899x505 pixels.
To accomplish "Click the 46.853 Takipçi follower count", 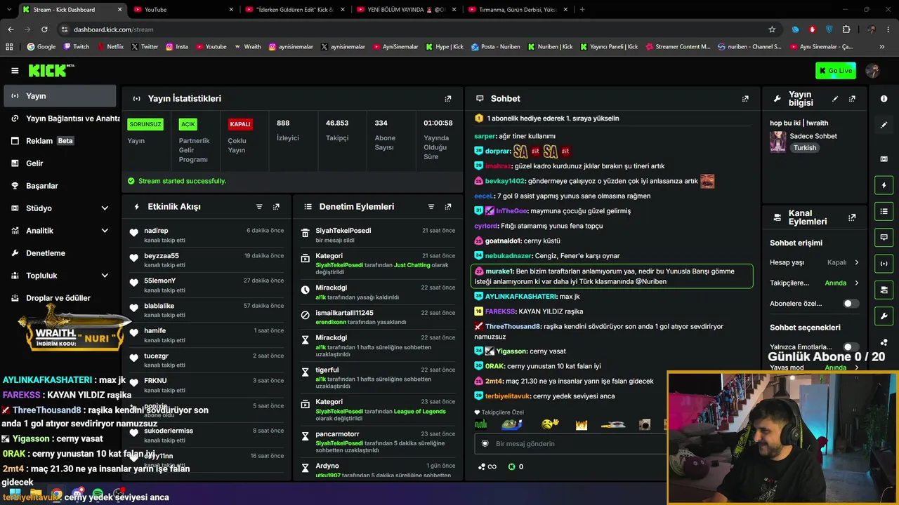I will [337, 130].
